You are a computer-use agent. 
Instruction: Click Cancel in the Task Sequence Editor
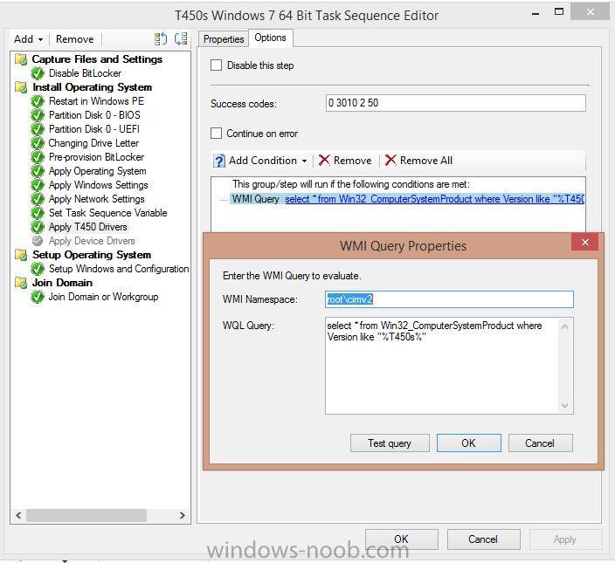coord(483,539)
